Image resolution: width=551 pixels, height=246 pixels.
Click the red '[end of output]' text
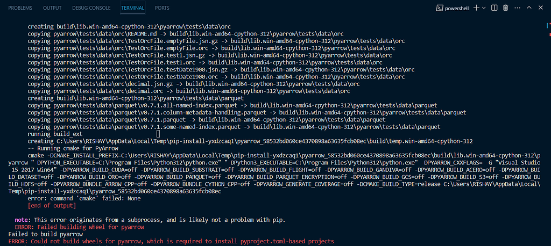pyautogui.click(x=52, y=205)
